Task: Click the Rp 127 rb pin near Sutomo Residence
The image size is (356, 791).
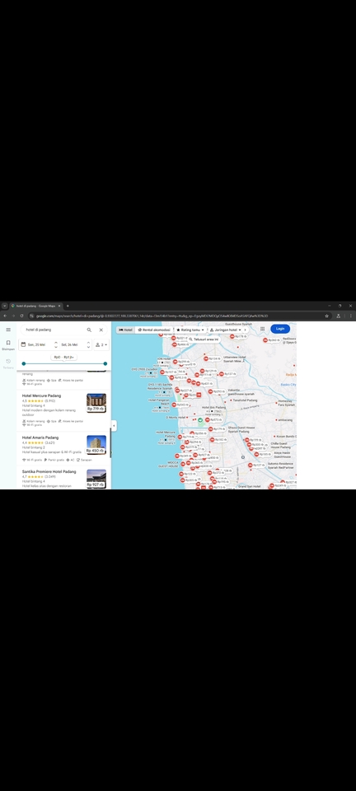Action: point(256,465)
